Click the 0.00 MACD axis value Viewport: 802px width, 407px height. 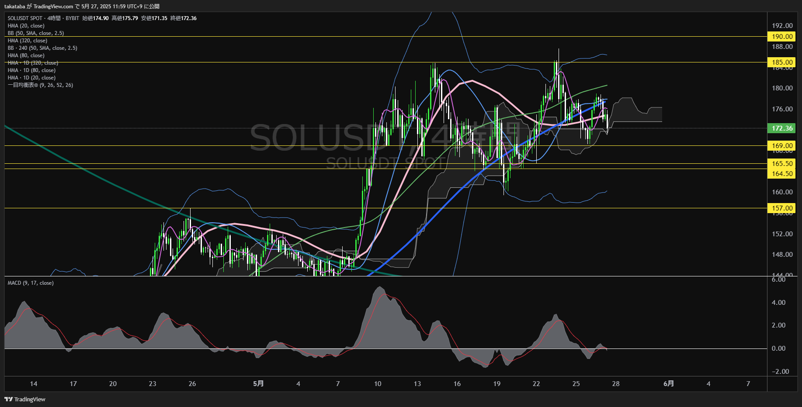pyautogui.click(x=778, y=348)
